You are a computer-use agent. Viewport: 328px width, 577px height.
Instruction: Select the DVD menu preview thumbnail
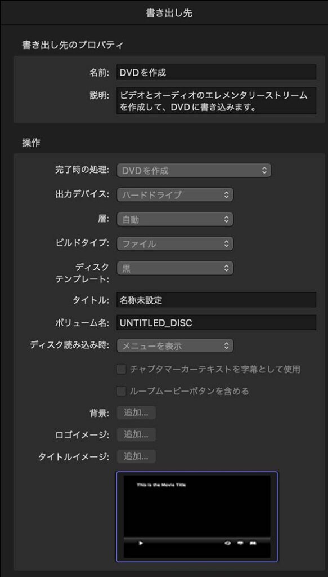pyautogui.click(x=197, y=517)
